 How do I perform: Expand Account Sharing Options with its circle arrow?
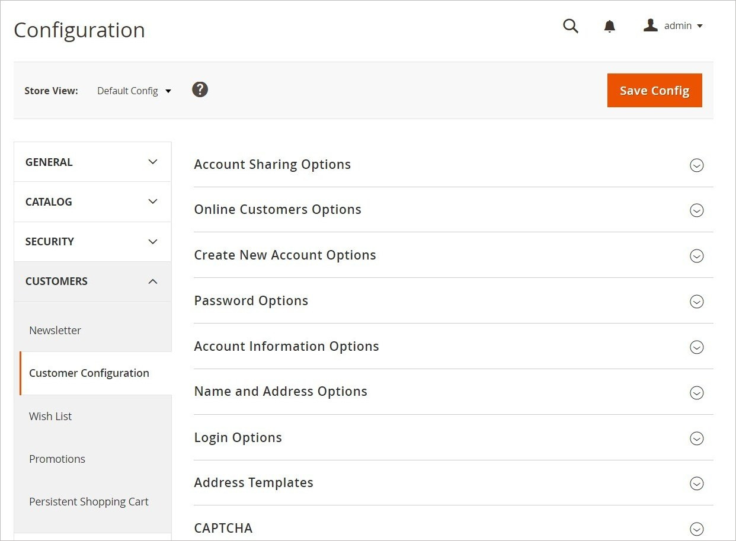pos(696,165)
